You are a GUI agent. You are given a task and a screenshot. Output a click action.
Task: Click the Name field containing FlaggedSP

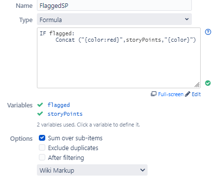[x=114, y=5]
